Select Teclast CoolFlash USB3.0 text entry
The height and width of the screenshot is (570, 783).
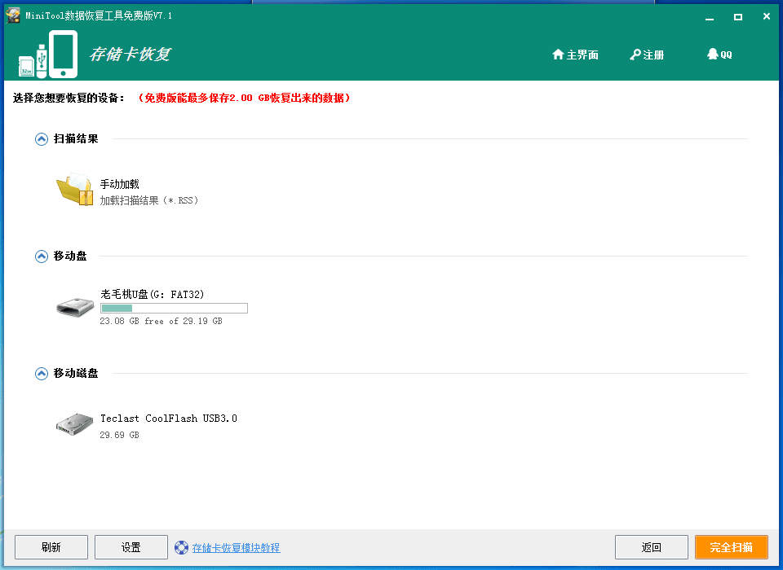pos(169,419)
